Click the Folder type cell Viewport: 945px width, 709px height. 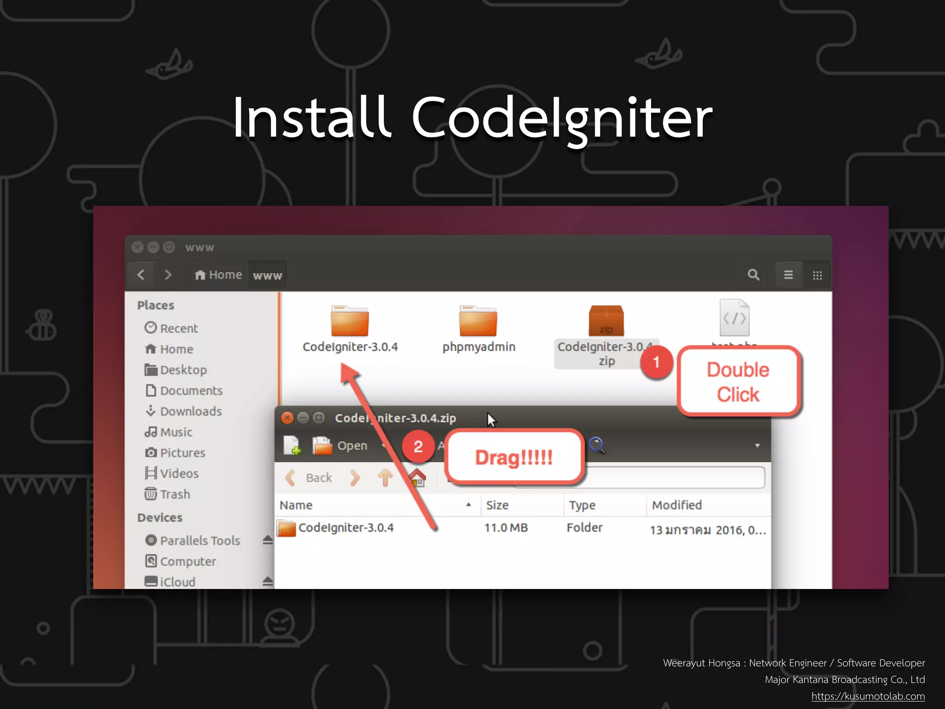pyautogui.click(x=585, y=528)
